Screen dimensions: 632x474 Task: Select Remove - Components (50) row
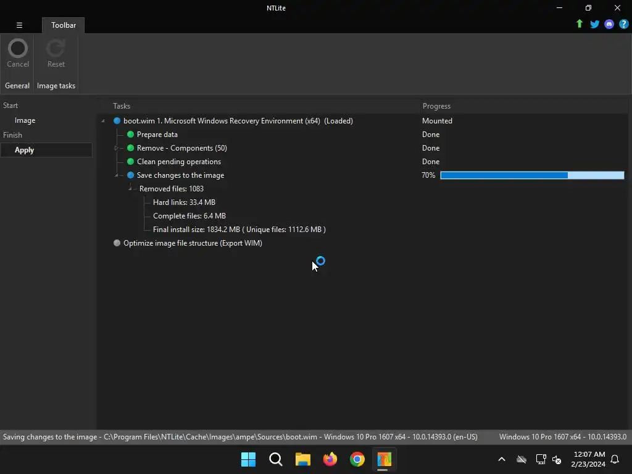[182, 148]
